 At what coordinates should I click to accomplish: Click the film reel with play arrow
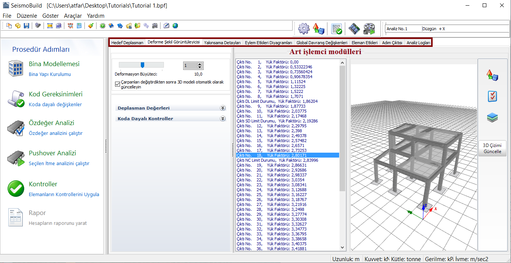[369, 28]
